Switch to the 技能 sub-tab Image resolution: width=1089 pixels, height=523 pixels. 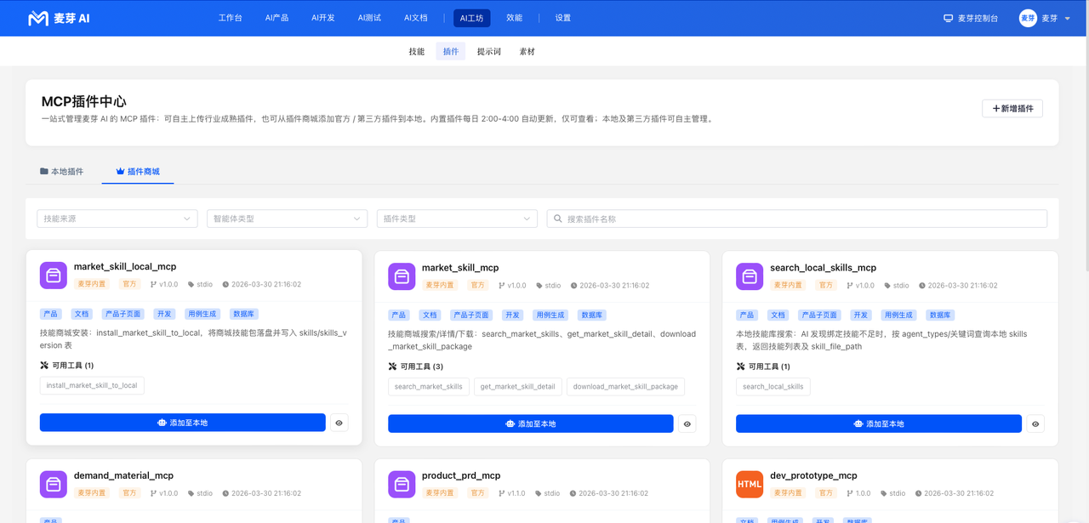(x=417, y=52)
